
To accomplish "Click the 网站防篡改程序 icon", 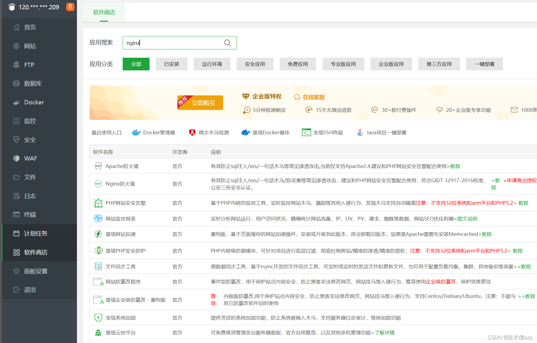I will [x=98, y=282].
